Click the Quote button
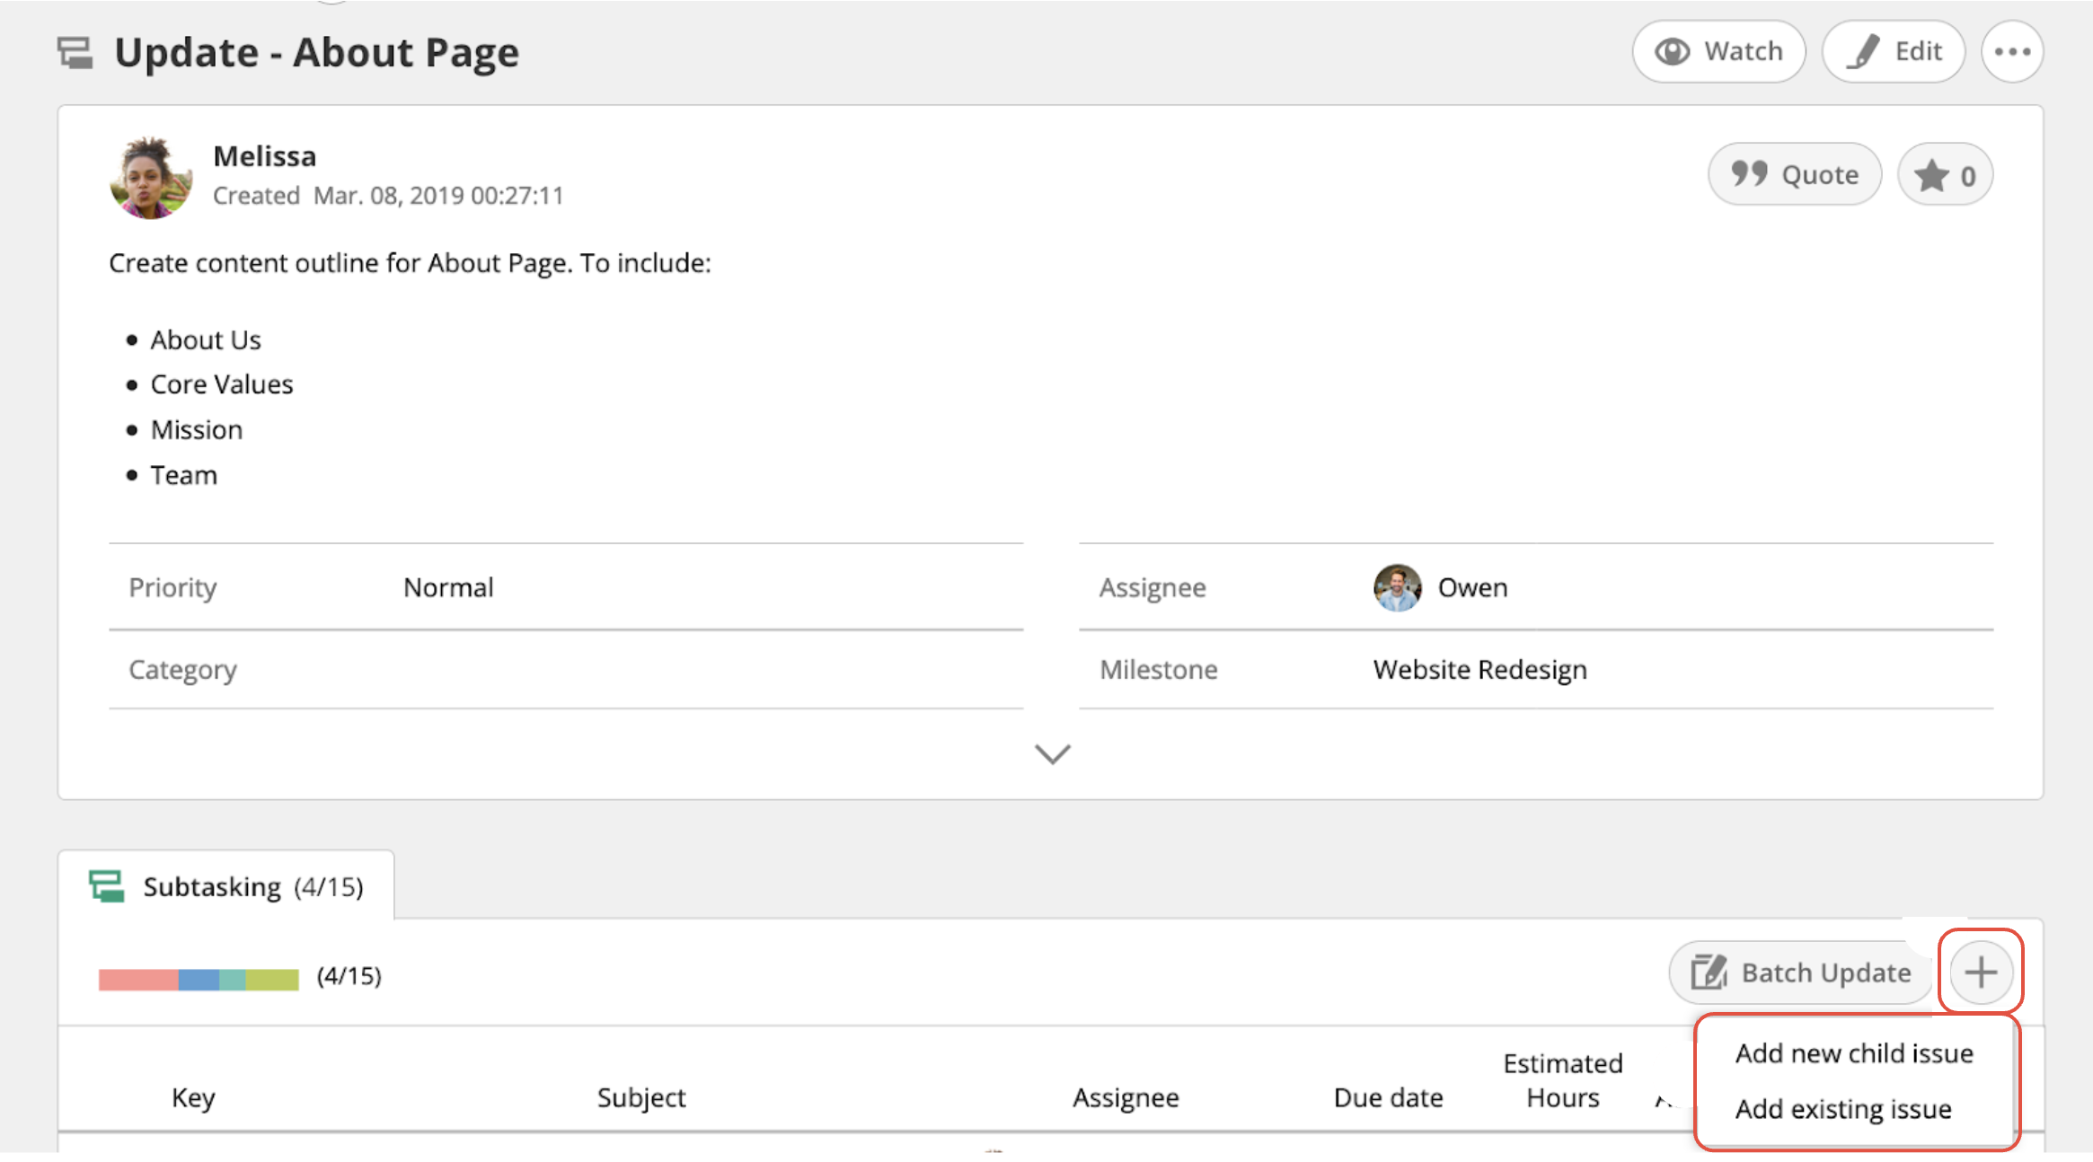This screenshot has width=2093, height=1162. pos(1794,174)
